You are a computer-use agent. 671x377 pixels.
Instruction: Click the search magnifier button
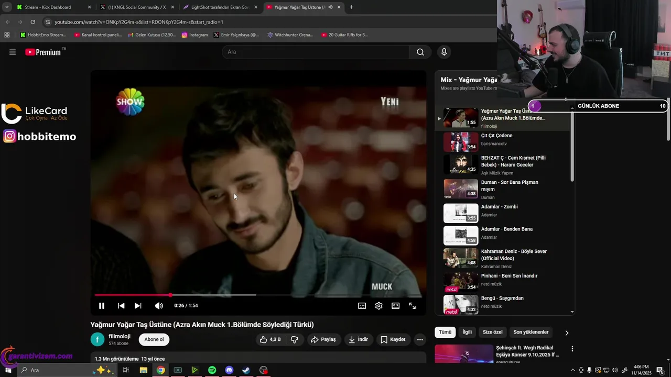[x=420, y=52]
